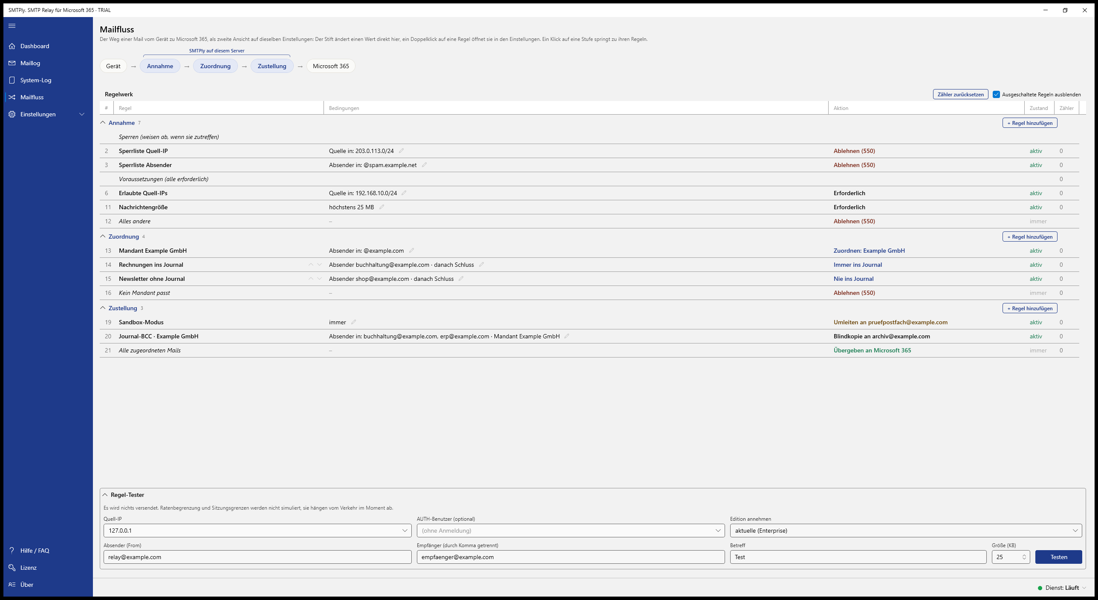Edit Newsletter ohne Journal condition pencil
This screenshot has width=1098, height=600.
461,278
